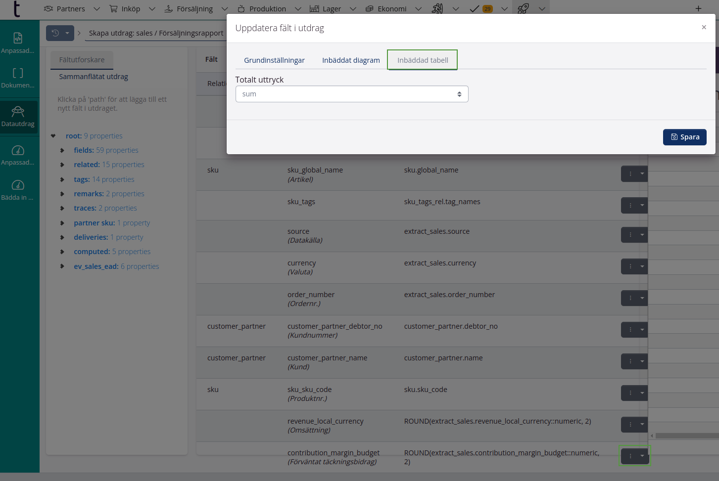Click the plus icon in top bar

click(x=698, y=8)
